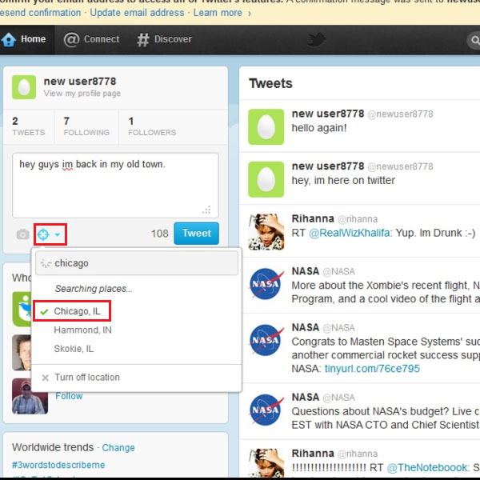Screen dimensions: 480x480
Task: Click the @ symbol icon for Connect
Action: tap(71, 40)
